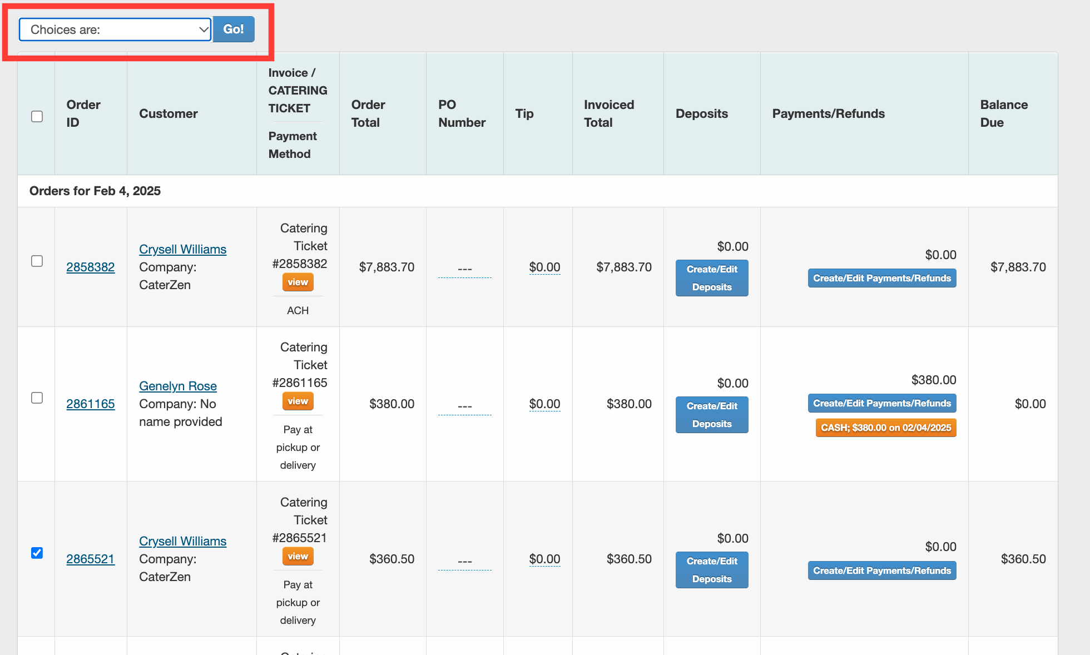Edit the $0.00 tip for order 2861165
This screenshot has height=655, width=1090.
[x=544, y=404]
